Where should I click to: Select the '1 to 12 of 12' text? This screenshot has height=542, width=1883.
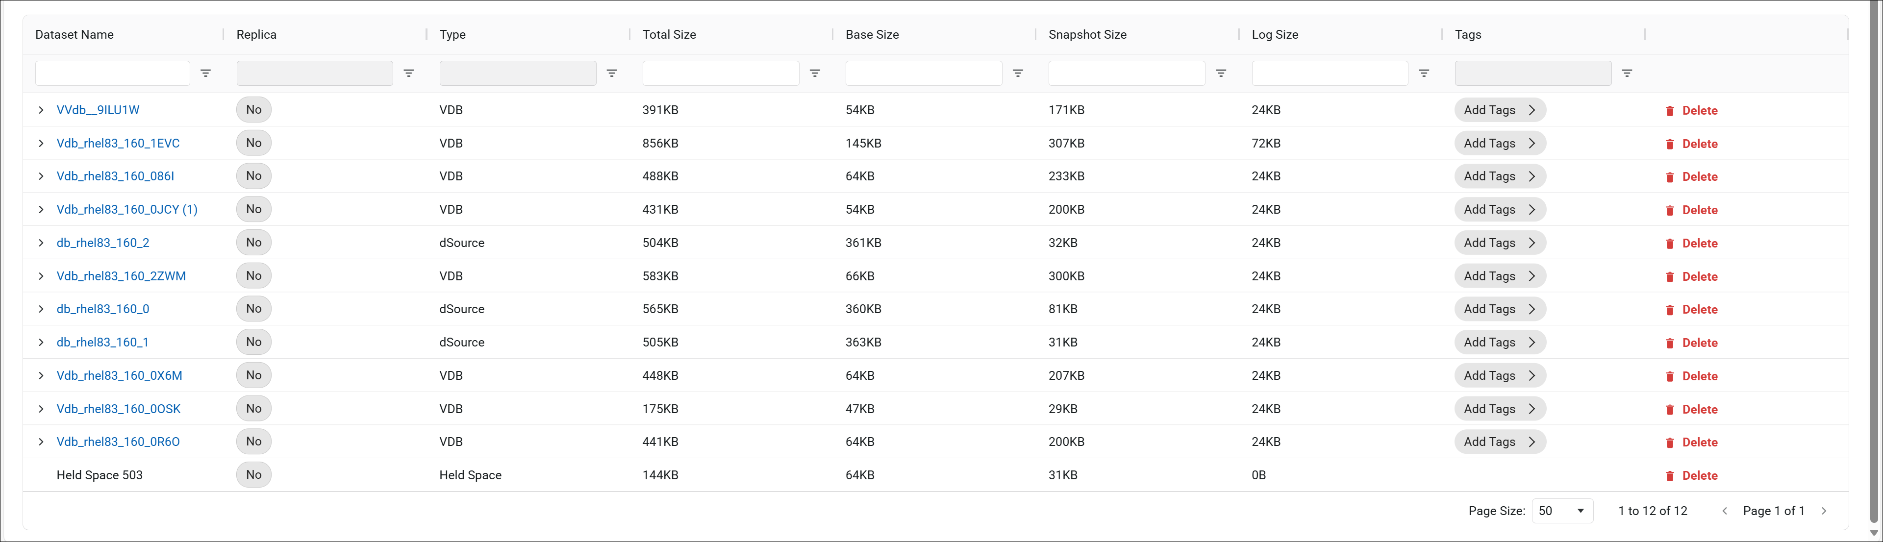[1652, 511]
